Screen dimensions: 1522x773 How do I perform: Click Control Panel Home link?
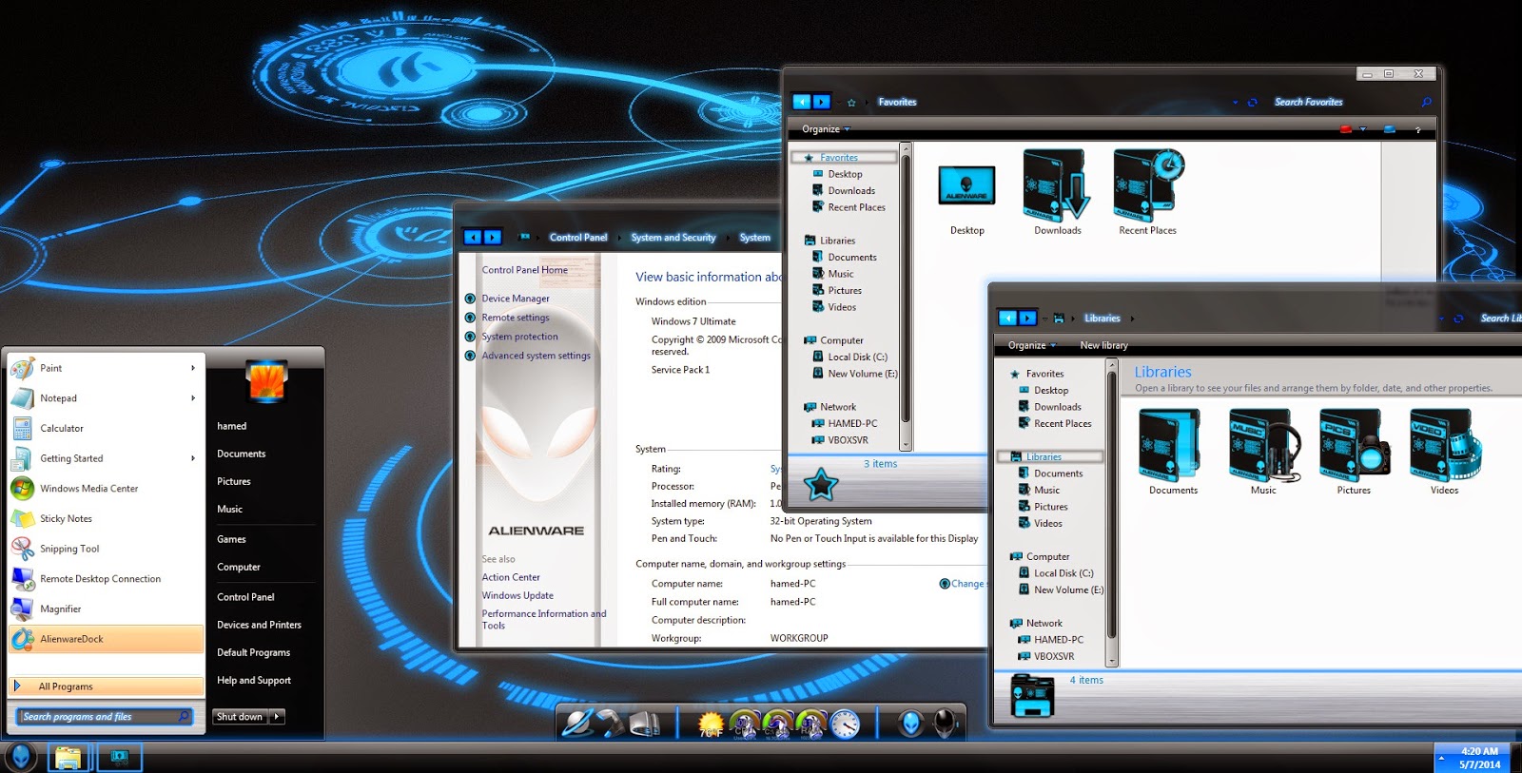(524, 270)
